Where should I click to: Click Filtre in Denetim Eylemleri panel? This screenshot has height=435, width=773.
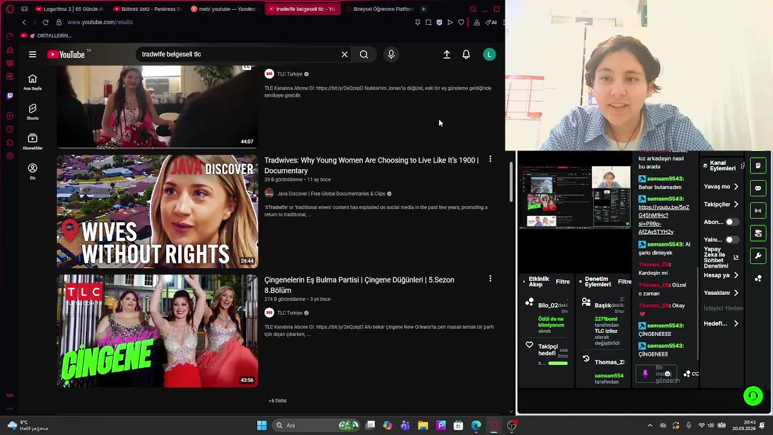[x=625, y=282]
